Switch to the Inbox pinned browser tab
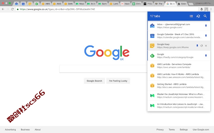Screen dimensions: 214x133 [x=16, y=4]
